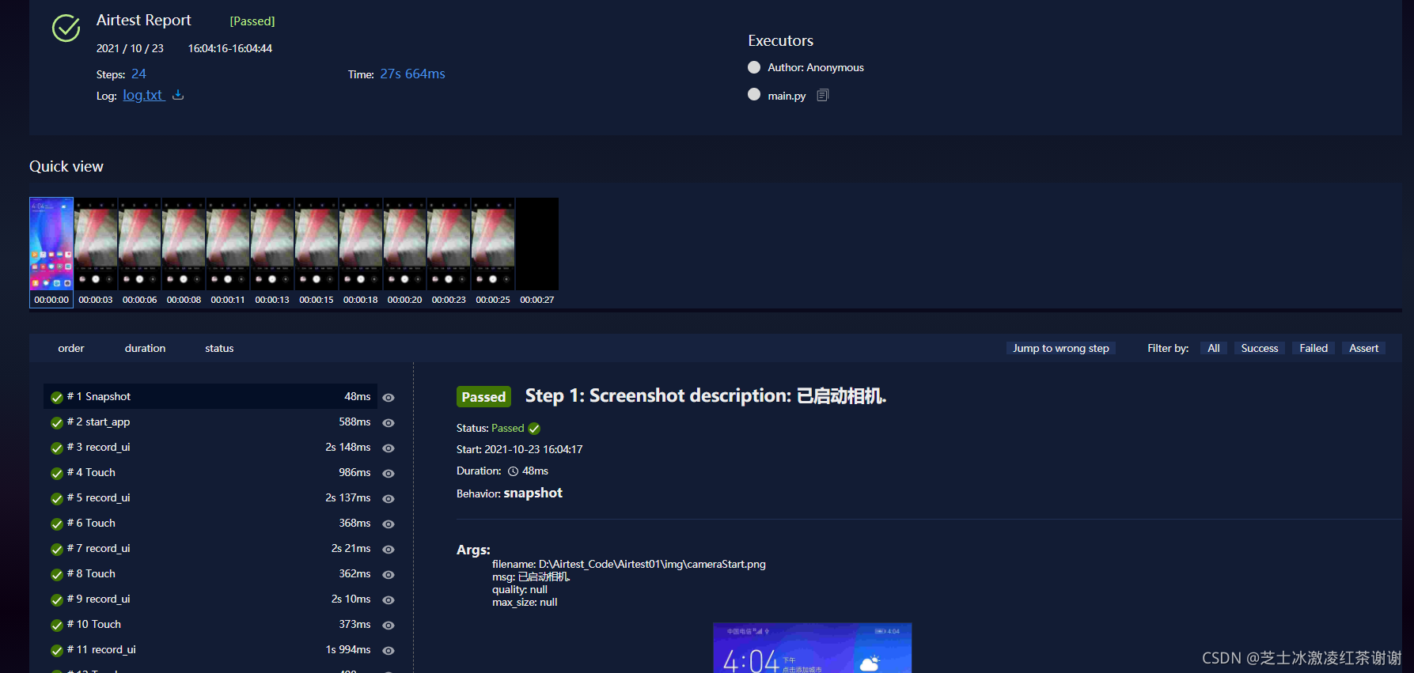The width and height of the screenshot is (1414, 673).
Task: Toggle eye icon for step 11 record_ui
Action: tap(389, 651)
